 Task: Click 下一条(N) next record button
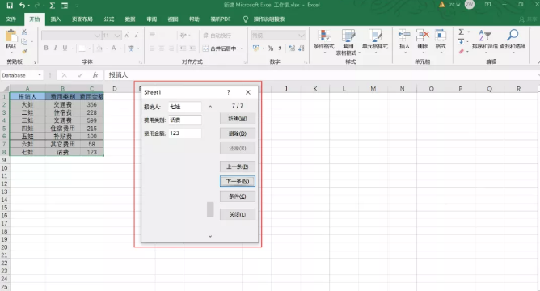[x=238, y=182]
